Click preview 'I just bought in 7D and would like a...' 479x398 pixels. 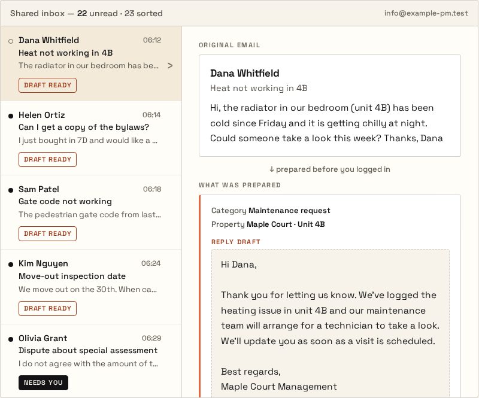tap(88, 141)
